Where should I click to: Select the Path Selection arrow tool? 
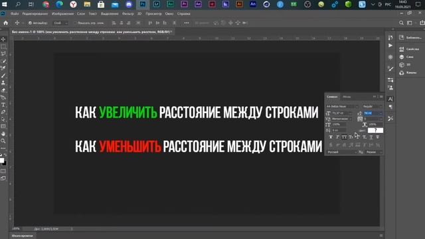(x=3, y=119)
